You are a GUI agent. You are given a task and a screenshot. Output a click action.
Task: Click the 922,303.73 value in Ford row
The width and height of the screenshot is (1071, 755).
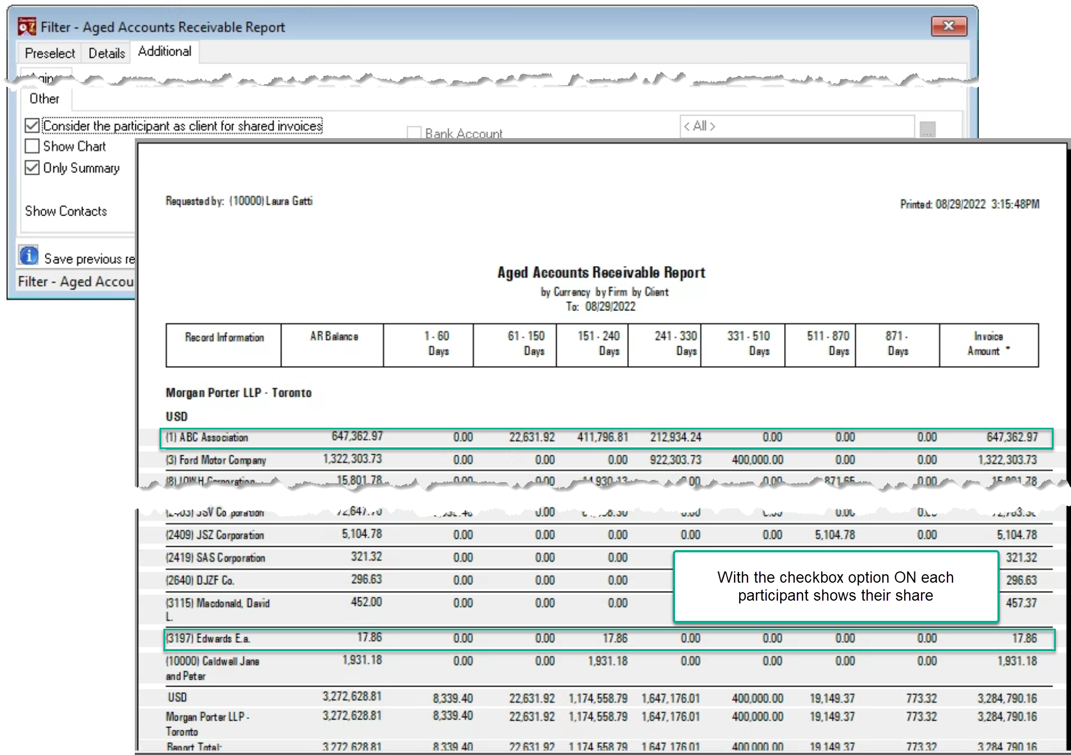[676, 460]
